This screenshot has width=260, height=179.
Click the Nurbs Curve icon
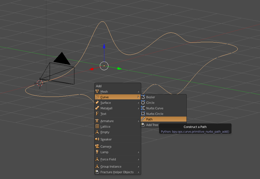coord(143,108)
